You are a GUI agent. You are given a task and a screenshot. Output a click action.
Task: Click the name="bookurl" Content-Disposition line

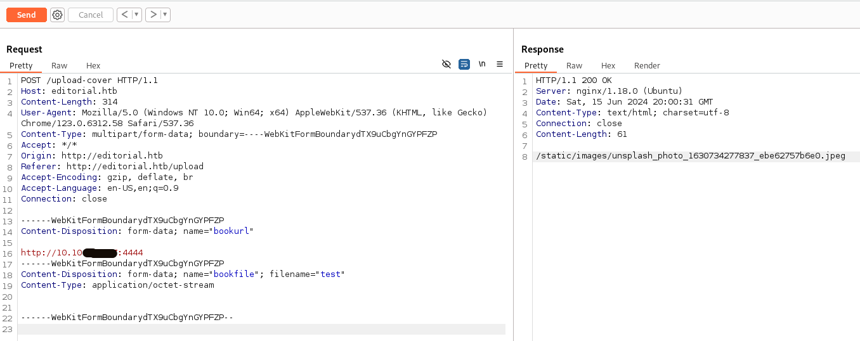click(x=137, y=231)
